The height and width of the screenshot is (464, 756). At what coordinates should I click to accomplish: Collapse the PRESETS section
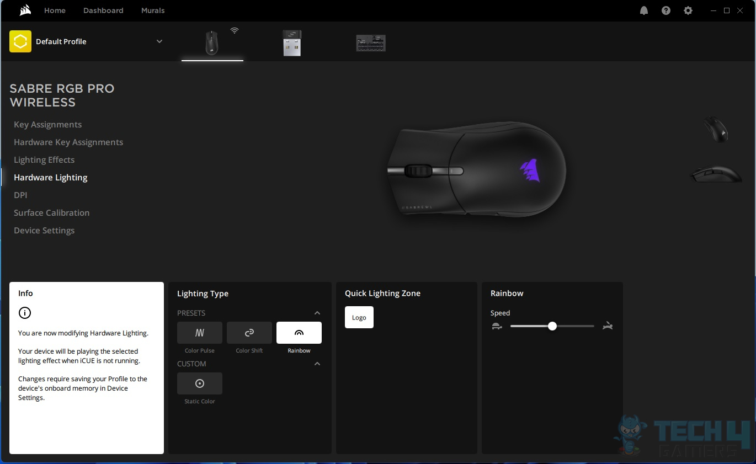click(x=317, y=313)
